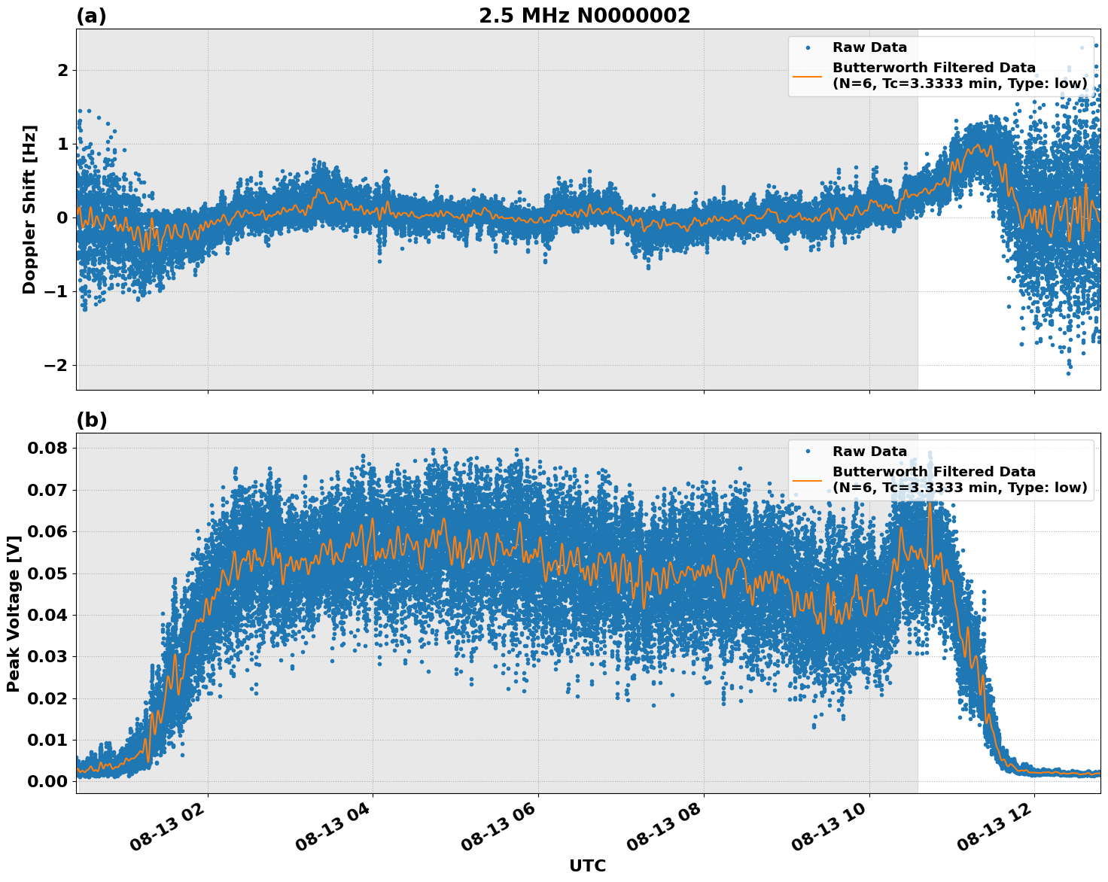Click the blue Raw Data marker in the Doppler legend

808,47
